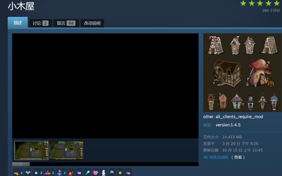Select the teal comet award icon
282x176 pixels.
pos(87,173)
